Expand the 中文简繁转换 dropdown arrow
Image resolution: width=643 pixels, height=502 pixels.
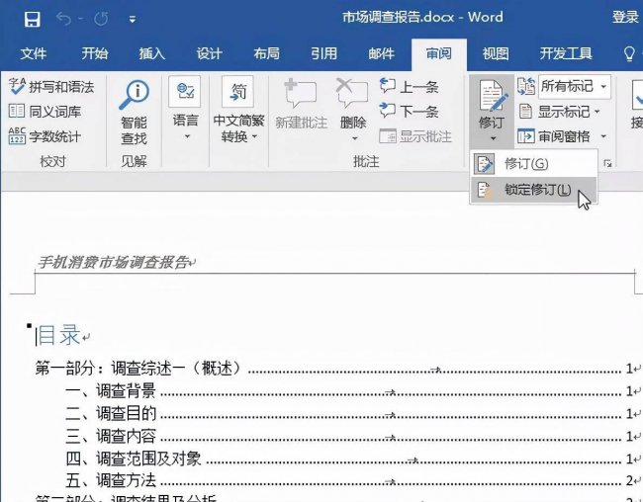coord(255,136)
